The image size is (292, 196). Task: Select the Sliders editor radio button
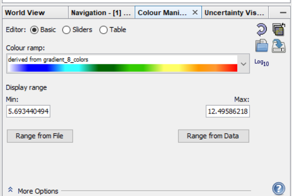pos(66,30)
